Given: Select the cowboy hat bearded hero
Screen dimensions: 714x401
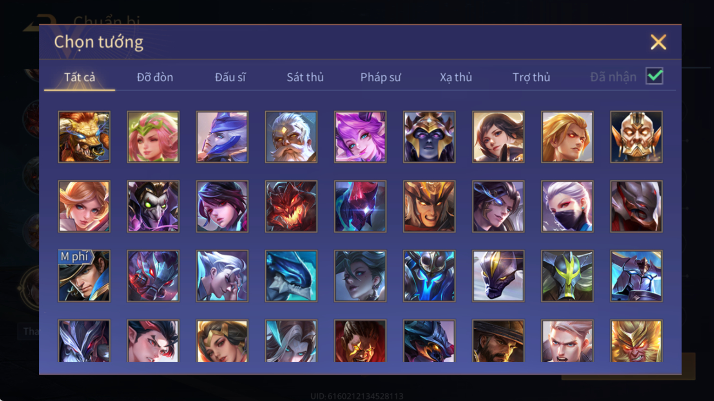Looking at the screenshot, I should [498, 341].
